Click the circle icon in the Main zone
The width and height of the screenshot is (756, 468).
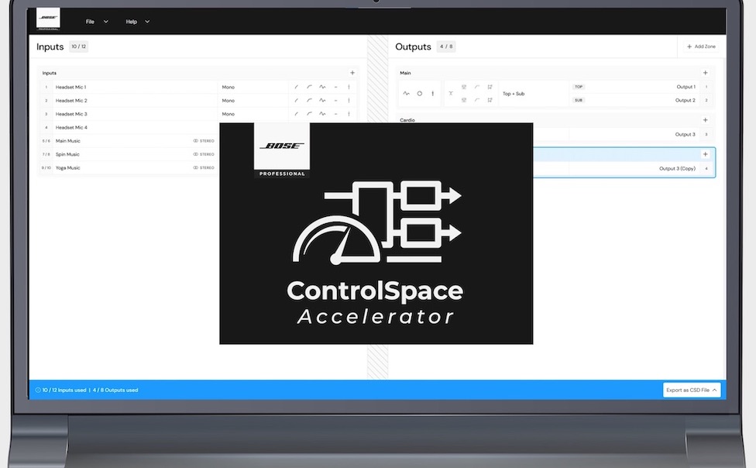(420, 94)
